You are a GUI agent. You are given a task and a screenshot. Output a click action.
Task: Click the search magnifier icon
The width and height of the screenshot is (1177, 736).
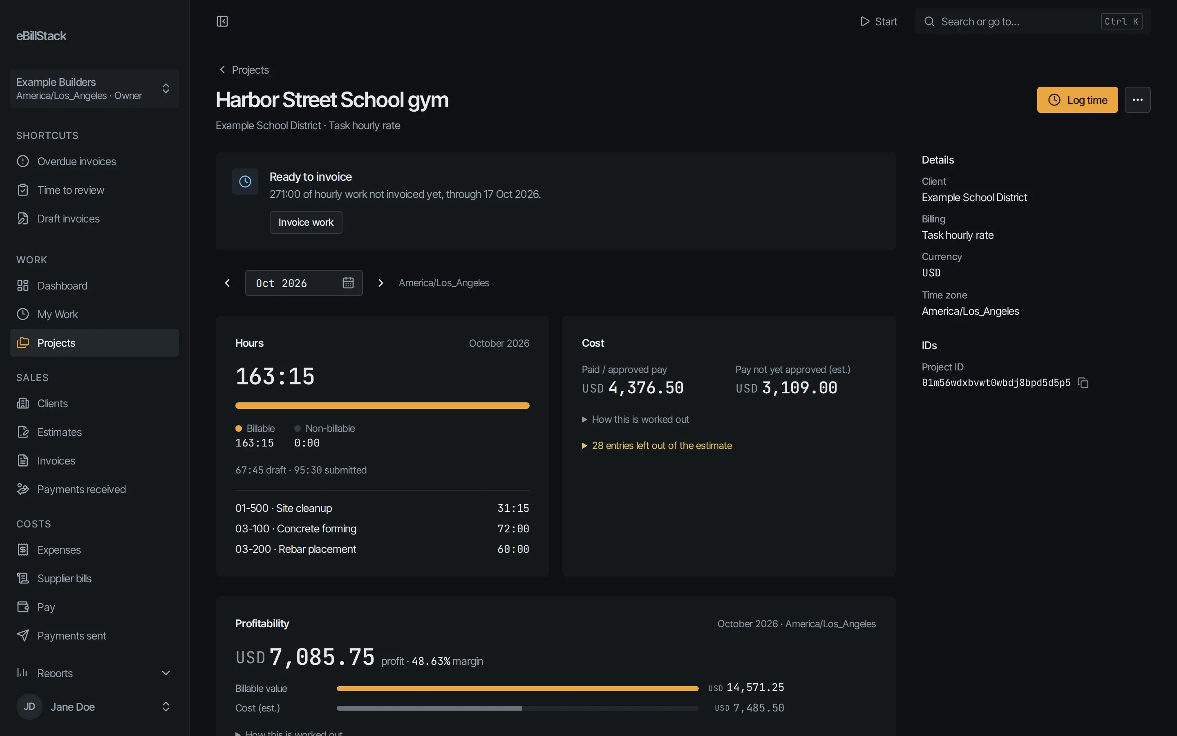(x=929, y=21)
